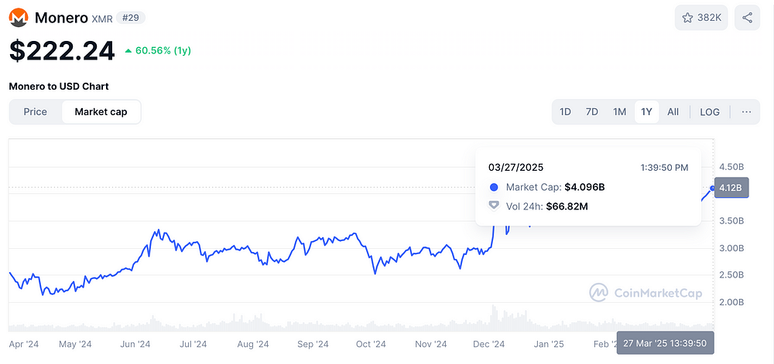Click the 4.50B y-axis label
This screenshot has width=774, height=364.
(731, 166)
